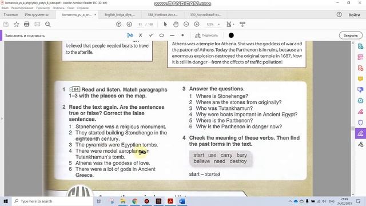Open the help question mark icon
366x206 pixels.
[x=339, y=14]
